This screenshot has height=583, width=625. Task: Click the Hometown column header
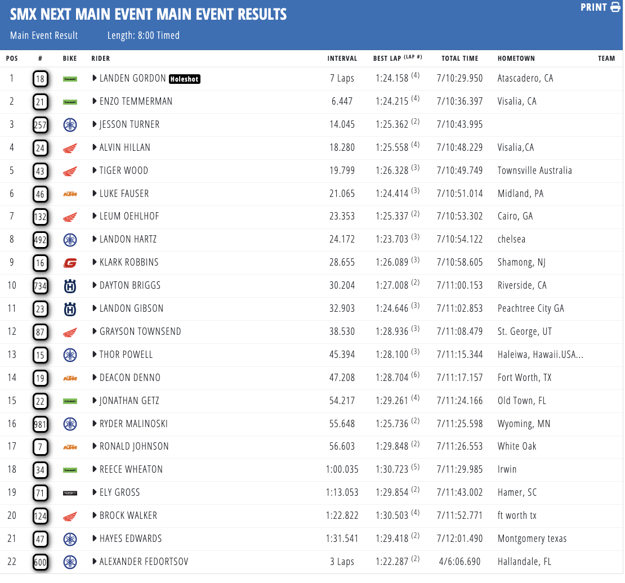516,59
